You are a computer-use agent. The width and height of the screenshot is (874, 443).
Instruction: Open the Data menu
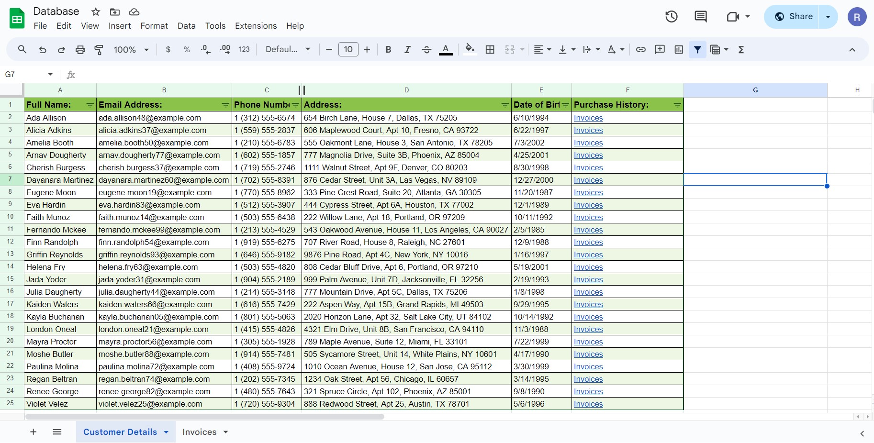pyautogui.click(x=187, y=26)
